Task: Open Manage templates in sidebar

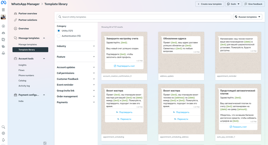Action: [28, 45]
